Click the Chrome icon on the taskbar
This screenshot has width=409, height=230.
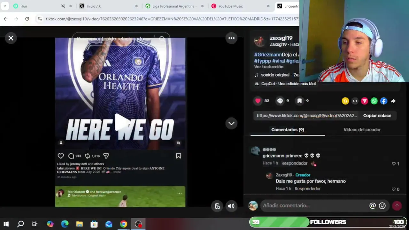[123, 224]
